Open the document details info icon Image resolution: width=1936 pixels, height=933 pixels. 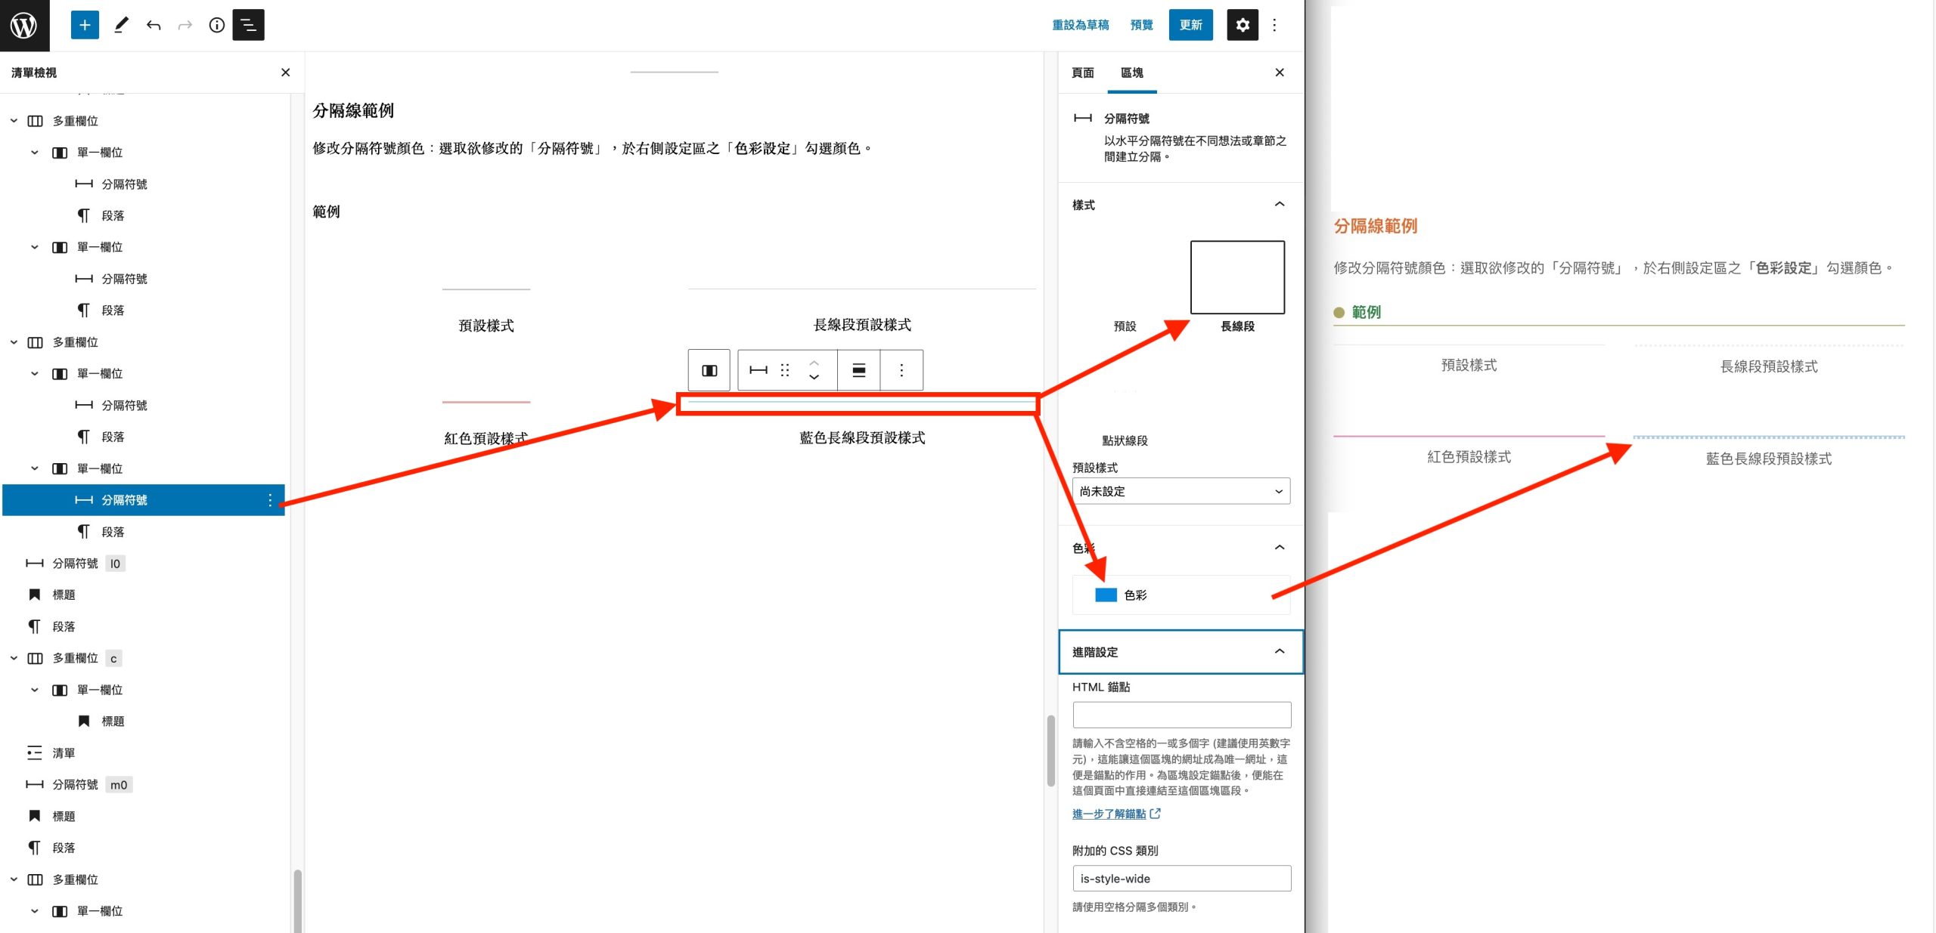tap(217, 25)
